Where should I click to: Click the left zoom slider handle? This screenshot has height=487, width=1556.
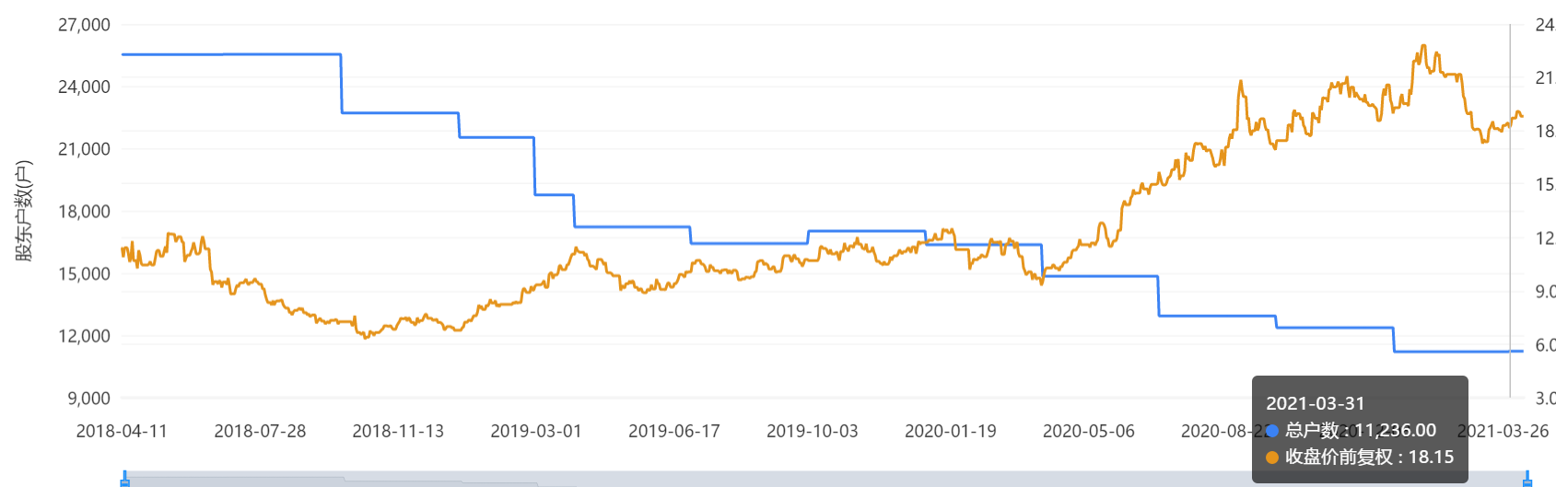coord(124,480)
